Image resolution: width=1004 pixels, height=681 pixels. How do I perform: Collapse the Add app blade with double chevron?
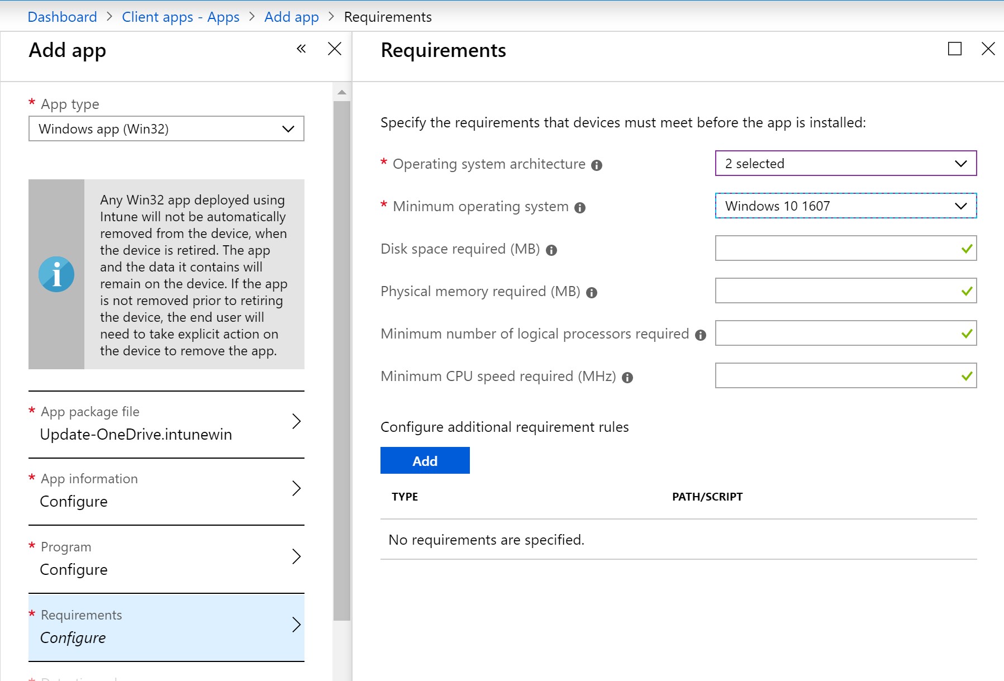click(301, 49)
